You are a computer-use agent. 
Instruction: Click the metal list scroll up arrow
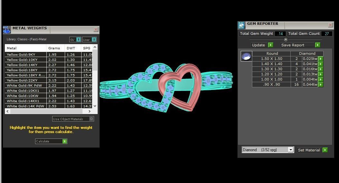pos(95,47)
